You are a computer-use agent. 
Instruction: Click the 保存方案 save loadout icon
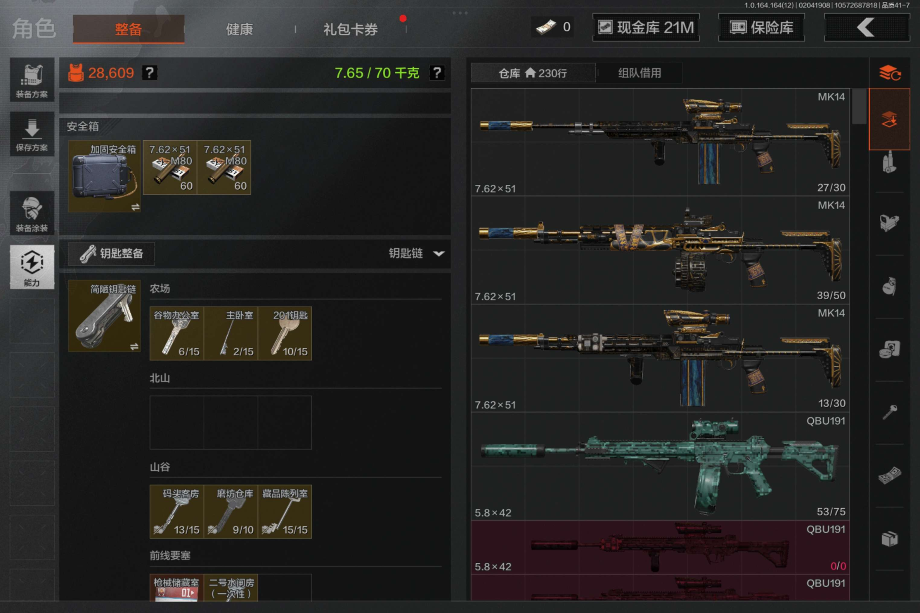[x=32, y=134]
